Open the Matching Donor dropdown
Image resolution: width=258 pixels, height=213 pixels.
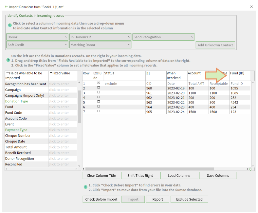101,45
